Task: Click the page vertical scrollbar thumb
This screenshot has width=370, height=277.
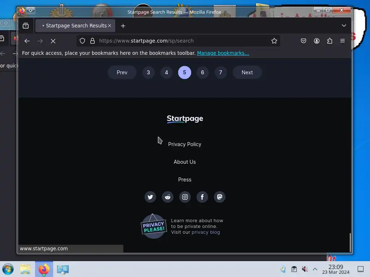Action: (x=350, y=242)
